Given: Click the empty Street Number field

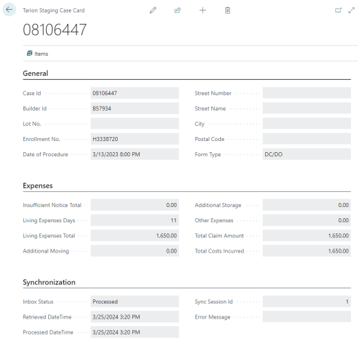Looking at the screenshot, I should tap(307, 93).
